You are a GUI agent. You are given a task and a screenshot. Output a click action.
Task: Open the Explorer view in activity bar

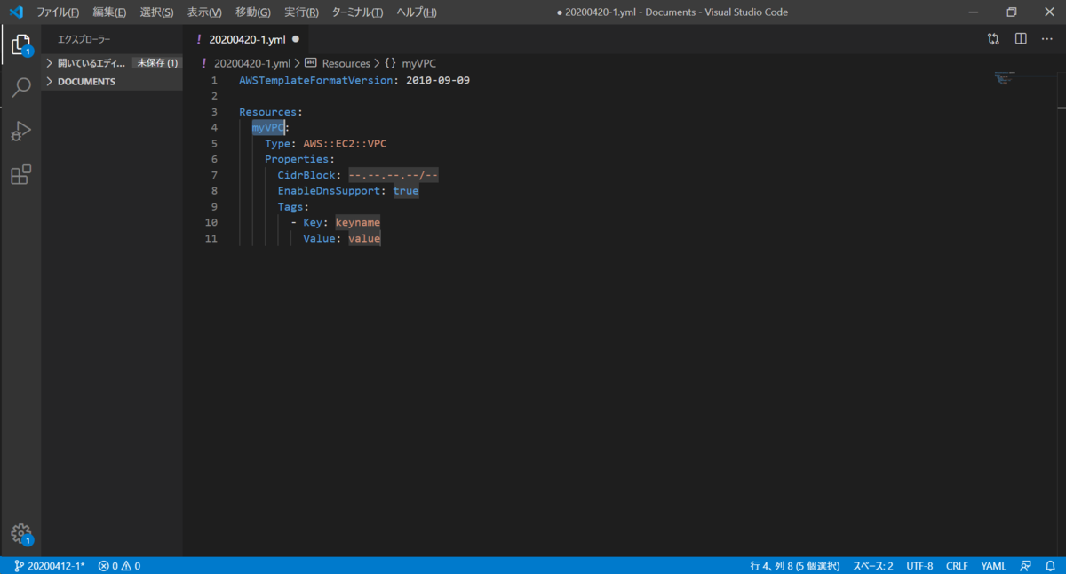pyautogui.click(x=20, y=44)
